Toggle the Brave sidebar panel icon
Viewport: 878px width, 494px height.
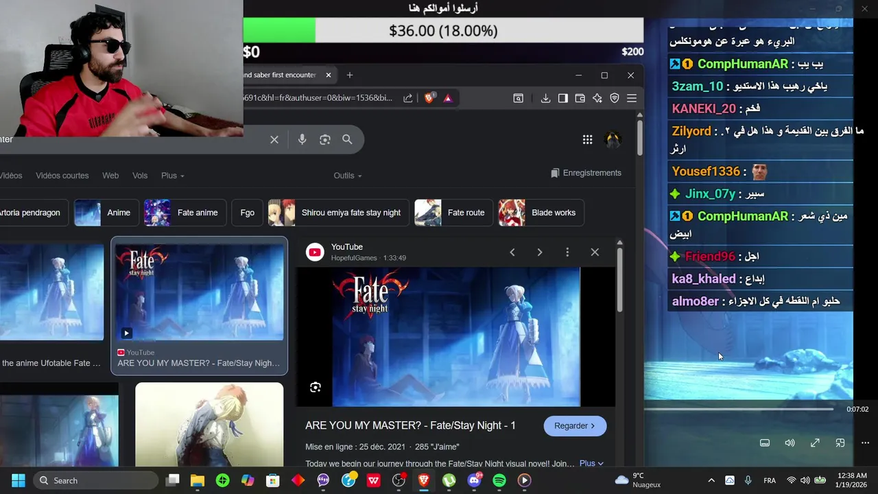[x=562, y=98]
